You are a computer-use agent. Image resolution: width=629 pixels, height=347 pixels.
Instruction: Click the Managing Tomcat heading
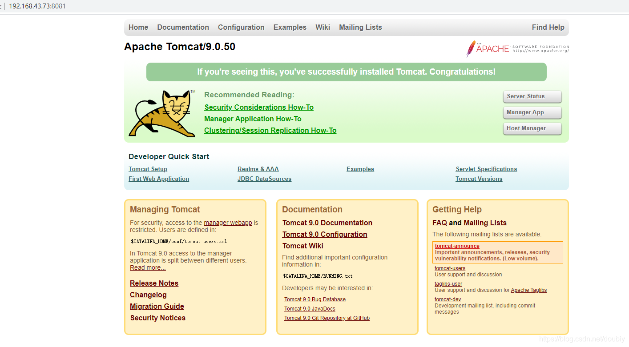coord(165,209)
